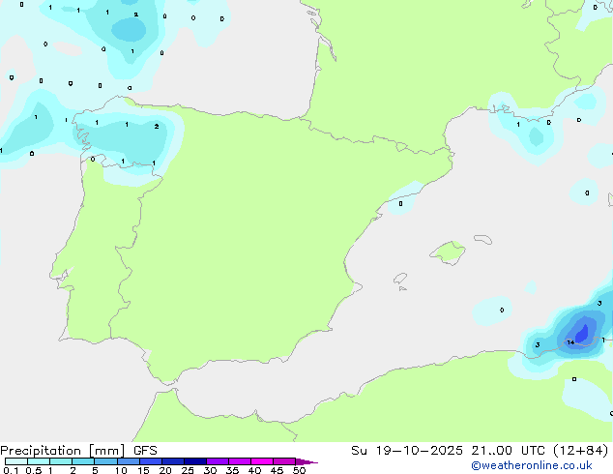Select legend swatch between 1 and 2

click(x=61, y=461)
